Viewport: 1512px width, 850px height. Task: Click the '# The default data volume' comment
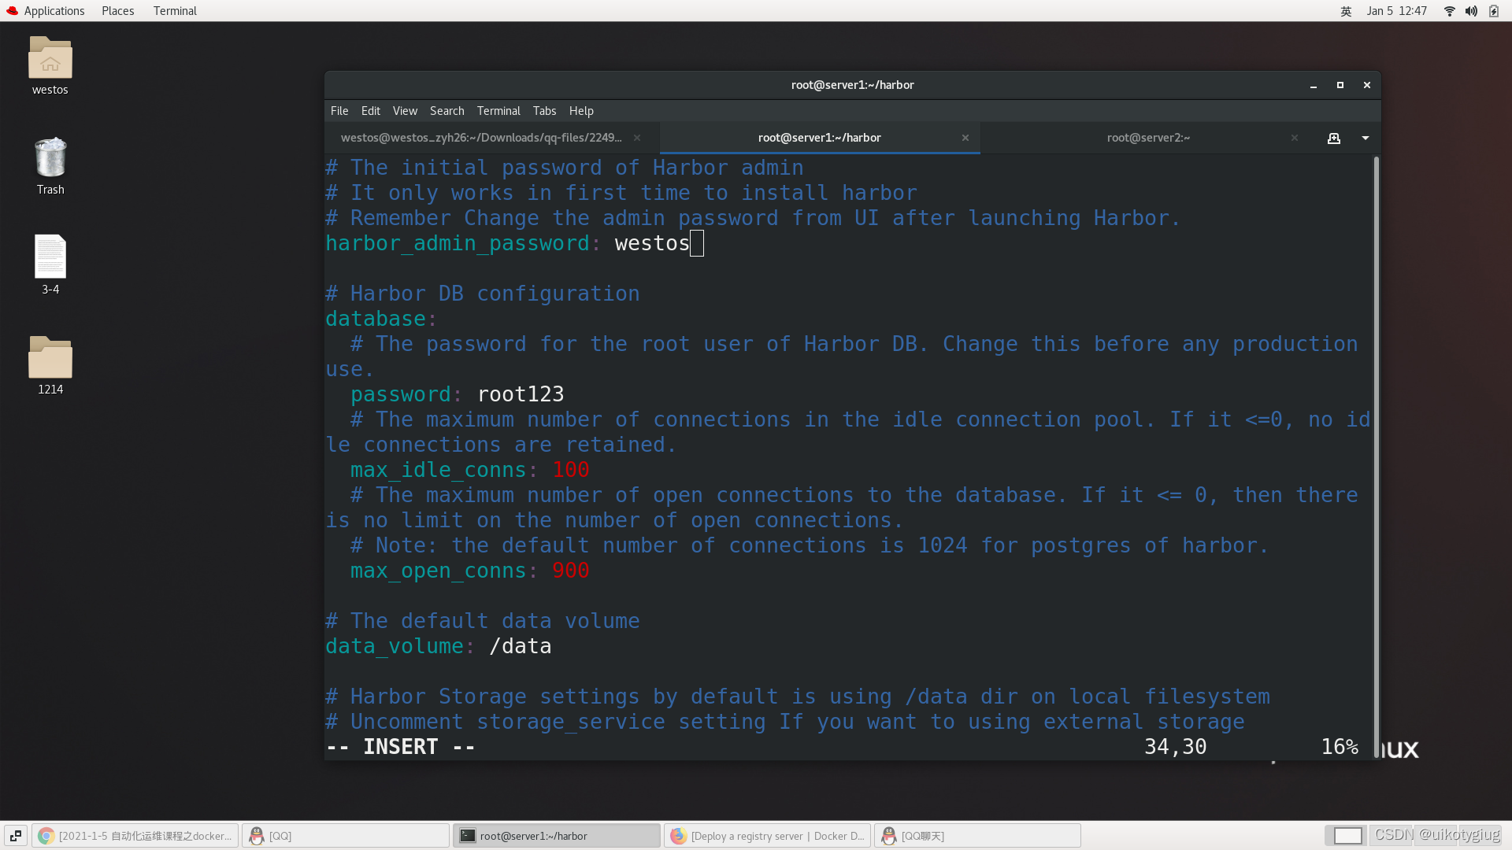click(483, 621)
